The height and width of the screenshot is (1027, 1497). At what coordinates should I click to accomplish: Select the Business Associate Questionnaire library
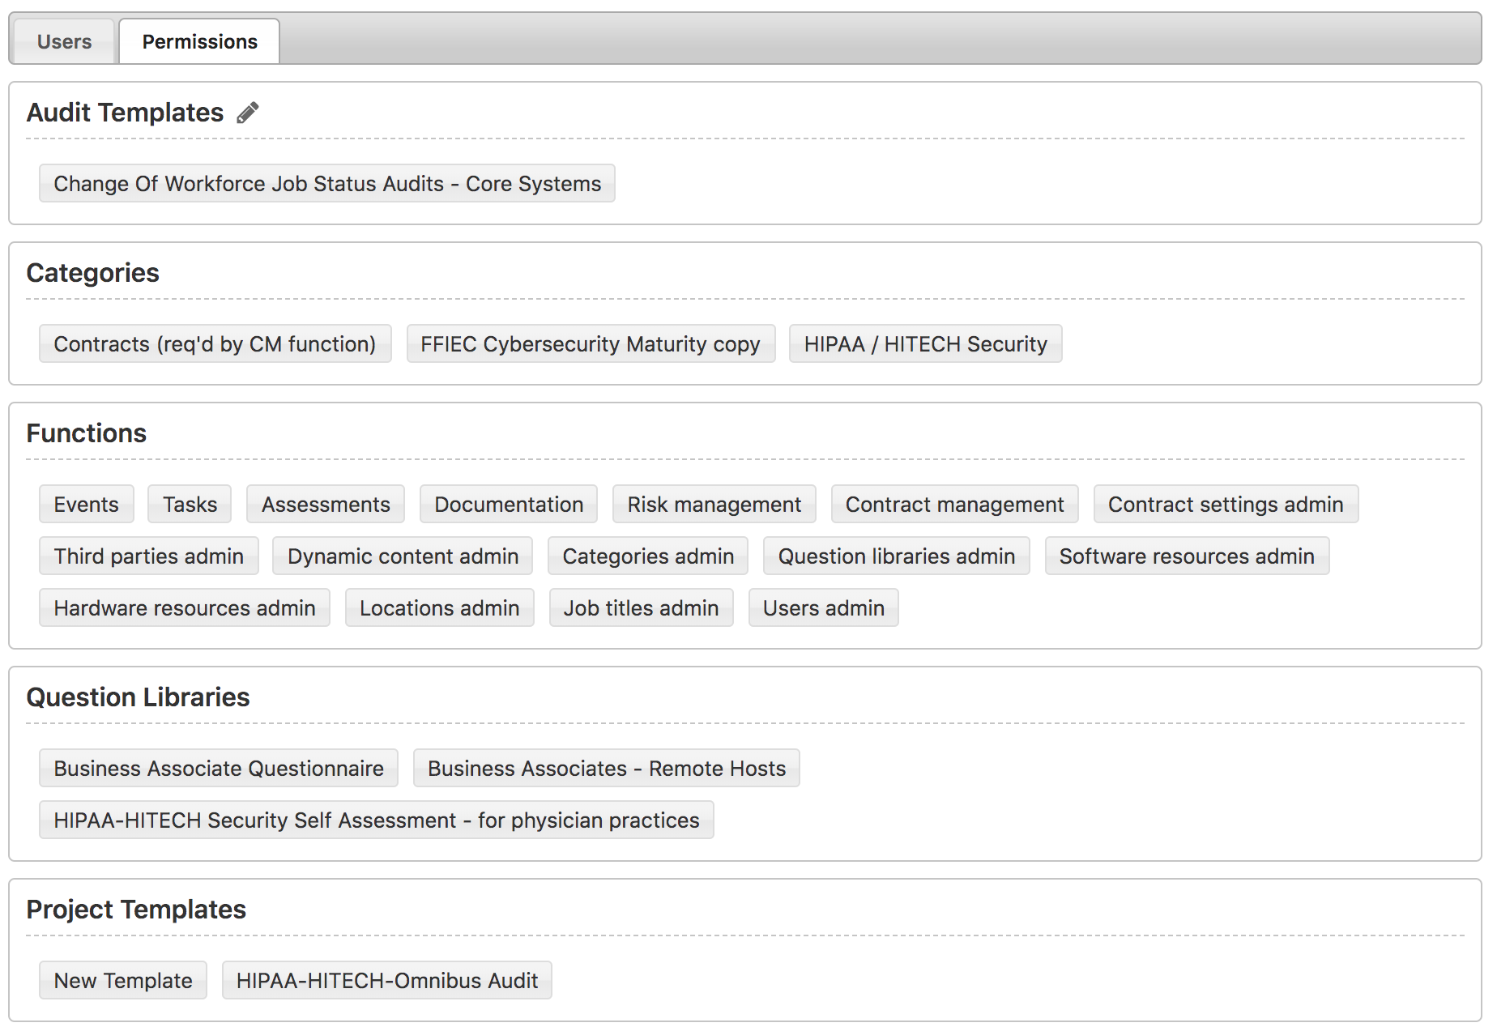pyautogui.click(x=219, y=769)
